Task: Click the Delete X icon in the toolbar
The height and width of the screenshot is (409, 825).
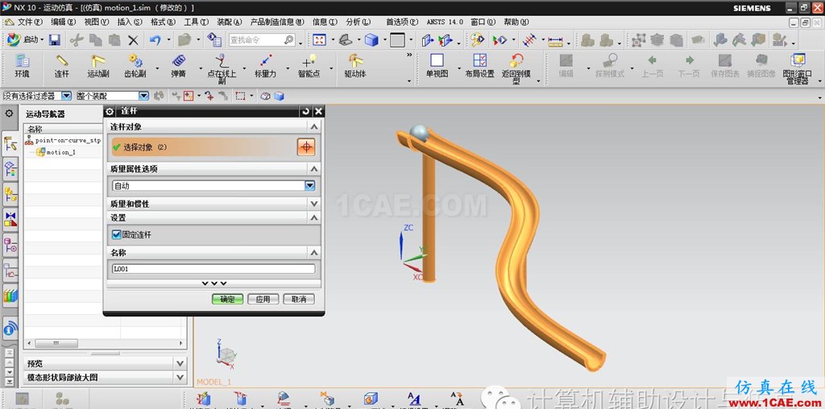Action: (x=134, y=40)
